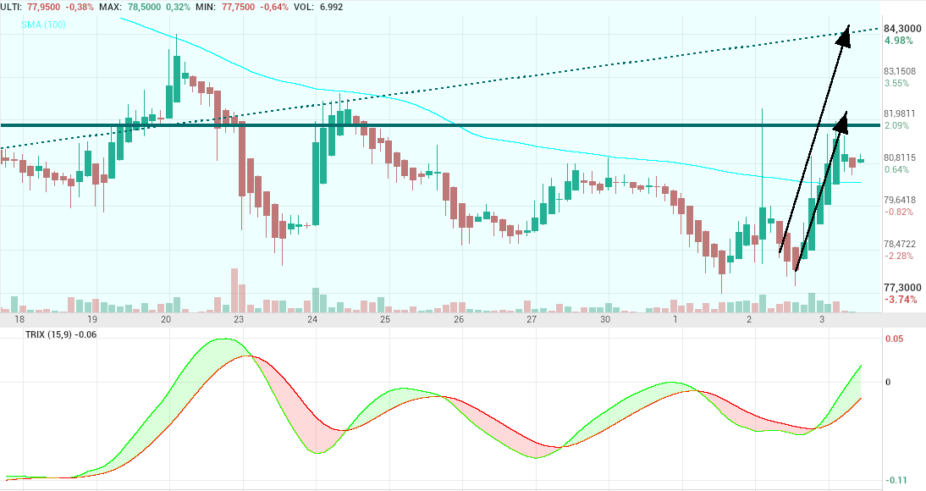Click the MAX: header label
Image resolution: width=926 pixels, height=491 pixels.
[x=110, y=7]
